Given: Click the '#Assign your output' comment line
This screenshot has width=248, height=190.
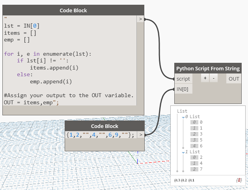Looking at the screenshot, I should click(x=69, y=96).
